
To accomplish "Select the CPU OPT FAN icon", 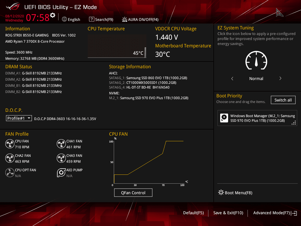I will coord(10,173).
